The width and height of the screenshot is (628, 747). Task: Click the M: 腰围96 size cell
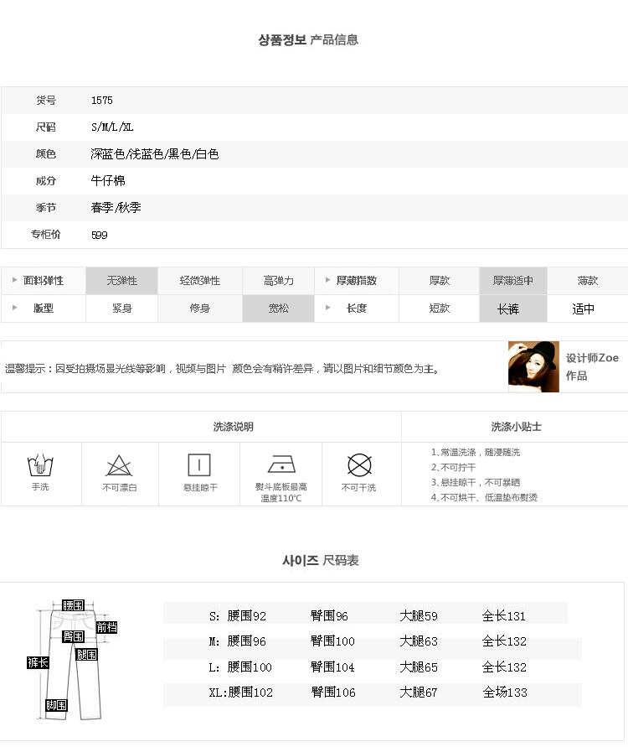(238, 641)
